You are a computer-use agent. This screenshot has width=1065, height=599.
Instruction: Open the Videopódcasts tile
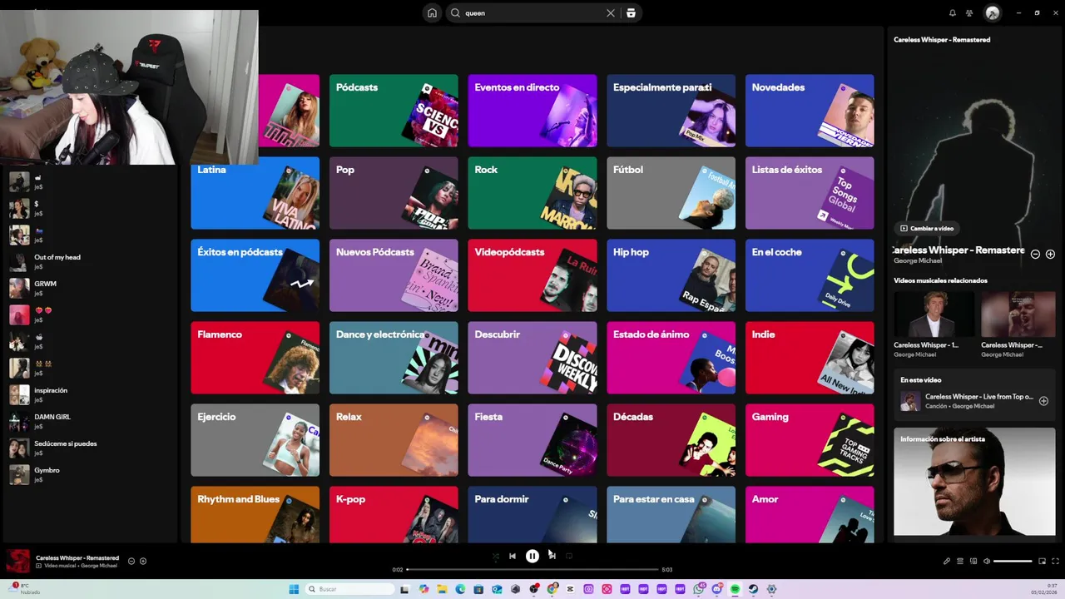click(532, 275)
